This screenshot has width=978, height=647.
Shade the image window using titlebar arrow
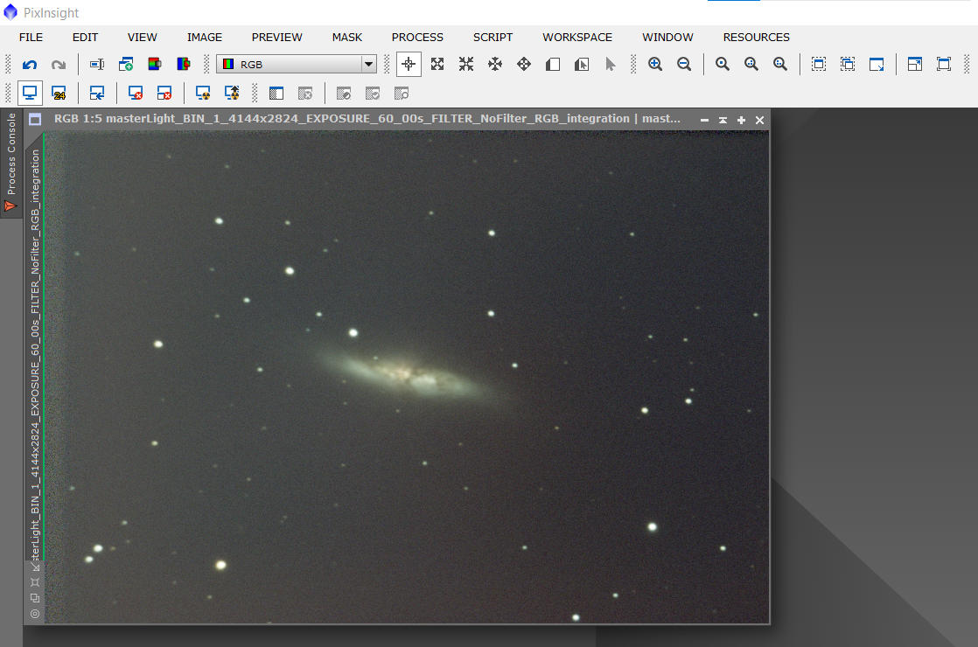723,120
